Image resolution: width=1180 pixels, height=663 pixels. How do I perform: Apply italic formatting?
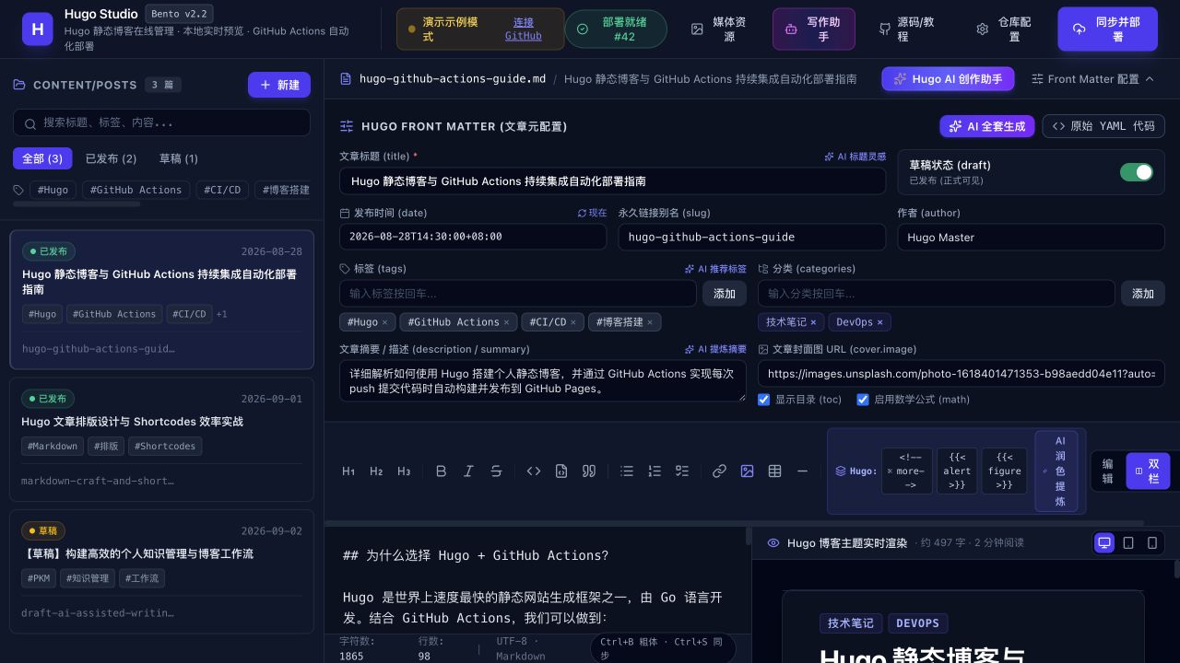(468, 471)
